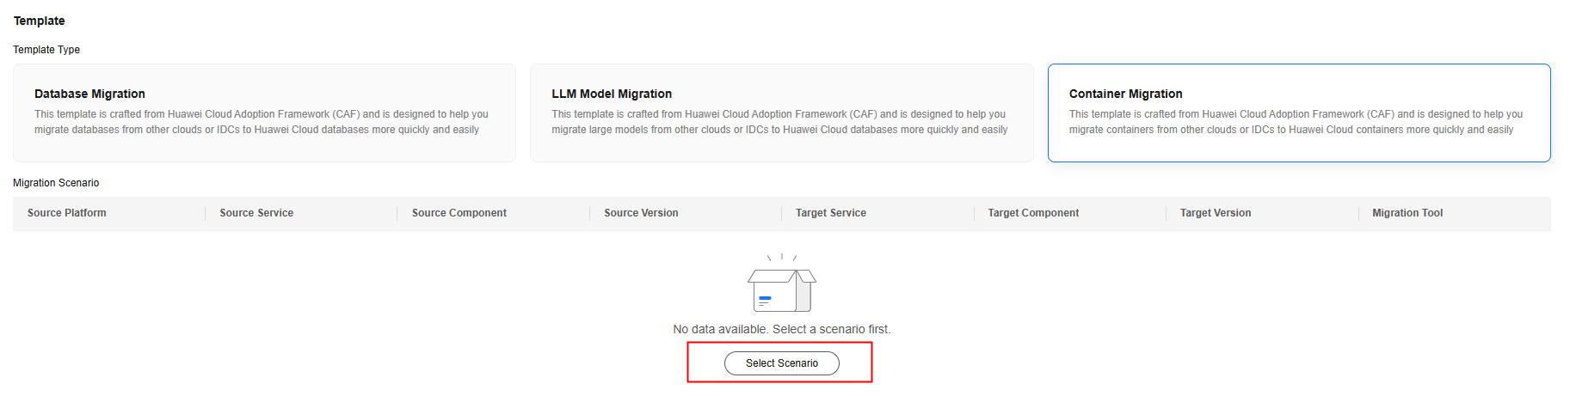Click the Source Version column header

[x=641, y=213]
